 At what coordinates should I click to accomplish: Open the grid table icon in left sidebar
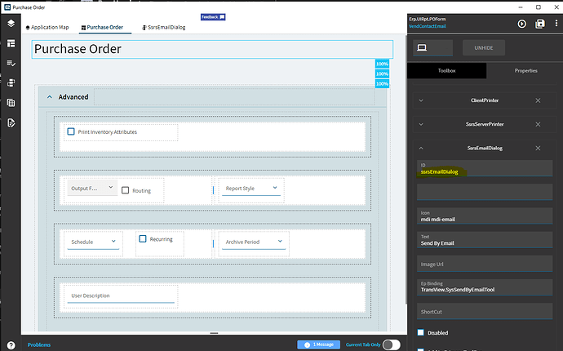[x=11, y=103]
